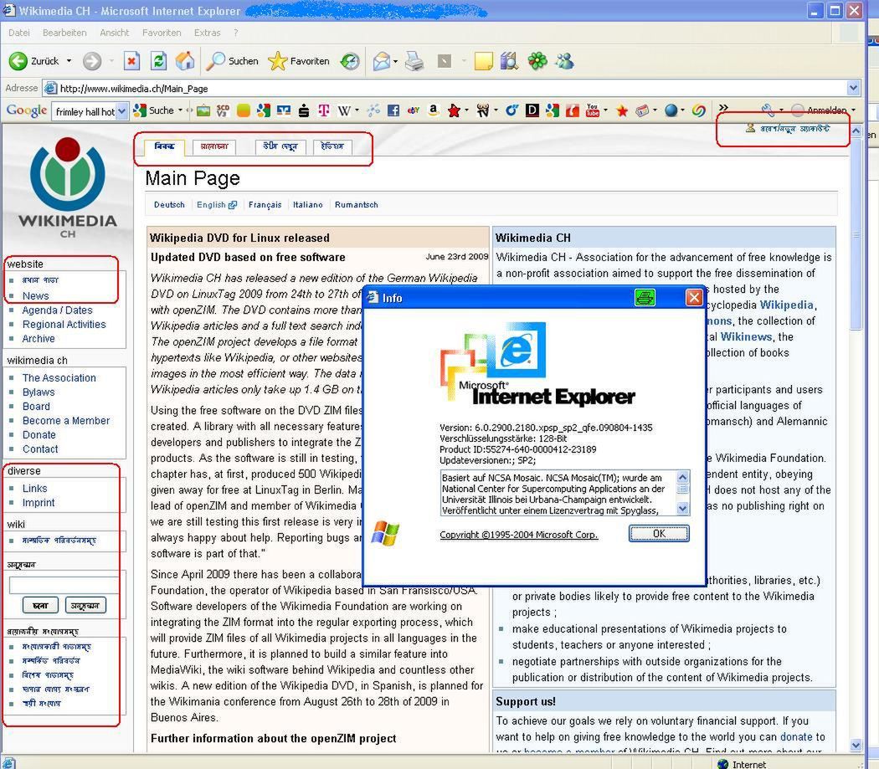
Task: Open the Extras menu
Action: (x=207, y=33)
